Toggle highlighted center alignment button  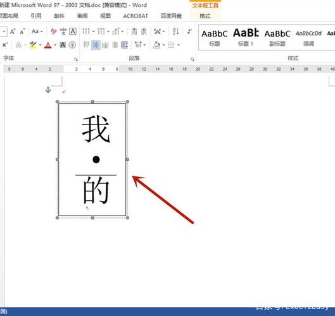96,45
